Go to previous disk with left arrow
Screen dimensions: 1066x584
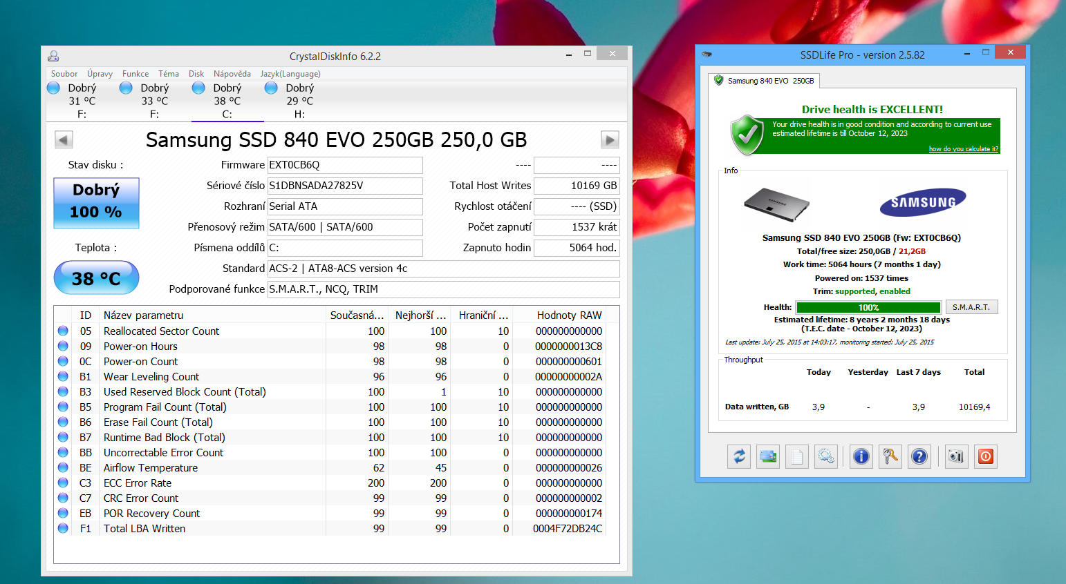[64, 140]
